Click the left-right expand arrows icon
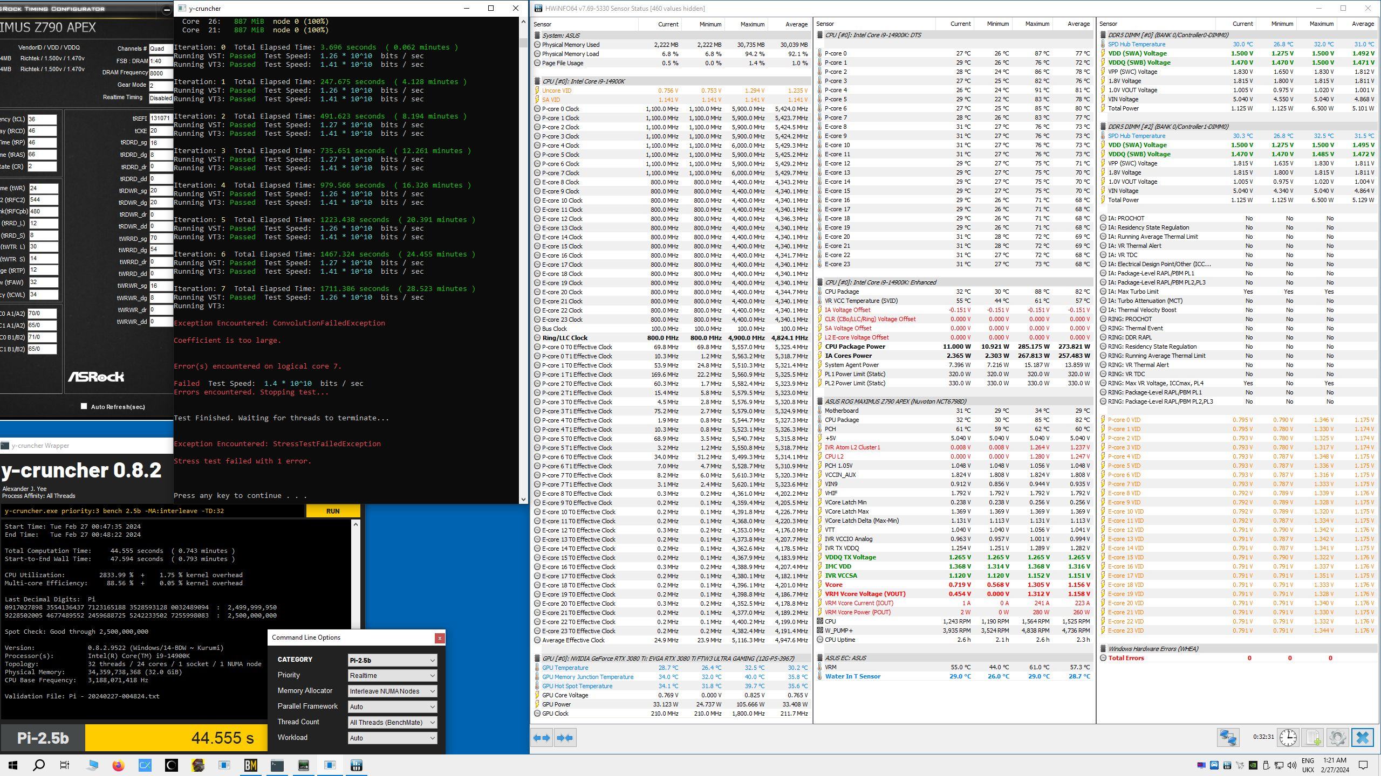The height and width of the screenshot is (776, 1381). point(542,738)
